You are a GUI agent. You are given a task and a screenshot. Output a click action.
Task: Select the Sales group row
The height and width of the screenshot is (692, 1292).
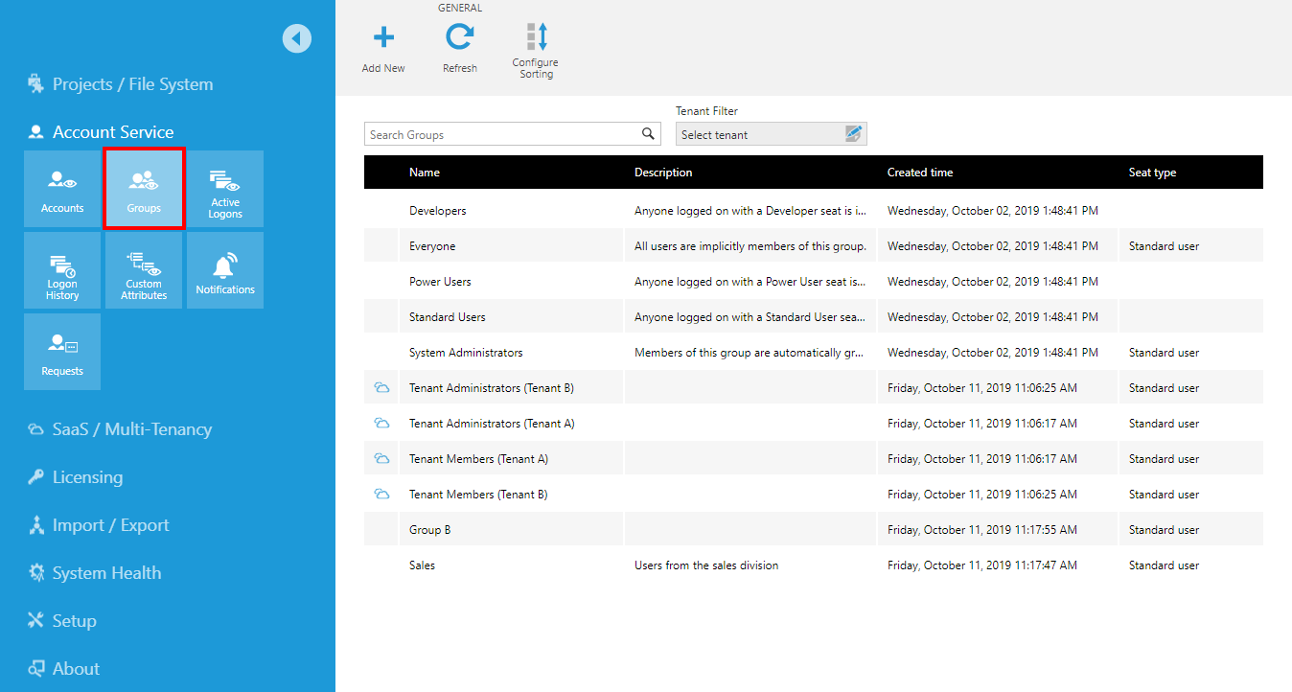814,565
